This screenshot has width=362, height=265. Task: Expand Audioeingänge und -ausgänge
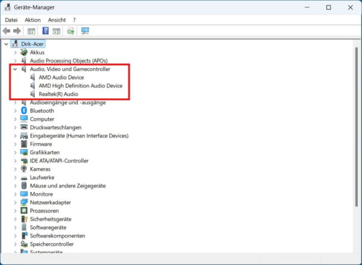(x=15, y=102)
